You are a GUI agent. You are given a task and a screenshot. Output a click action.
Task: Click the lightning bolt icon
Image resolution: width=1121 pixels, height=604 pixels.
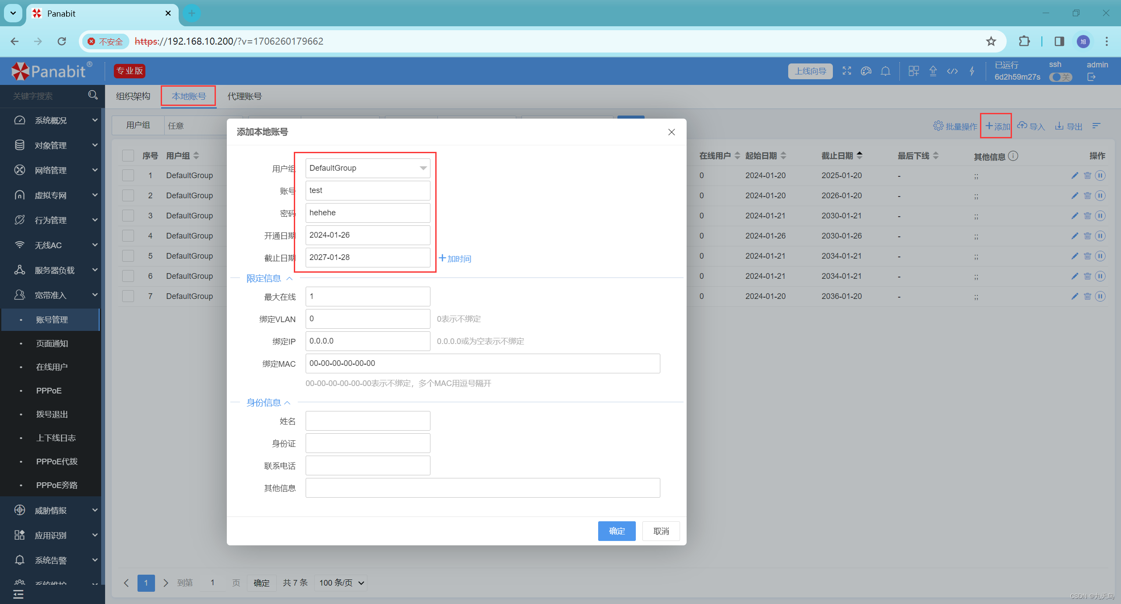pos(972,71)
